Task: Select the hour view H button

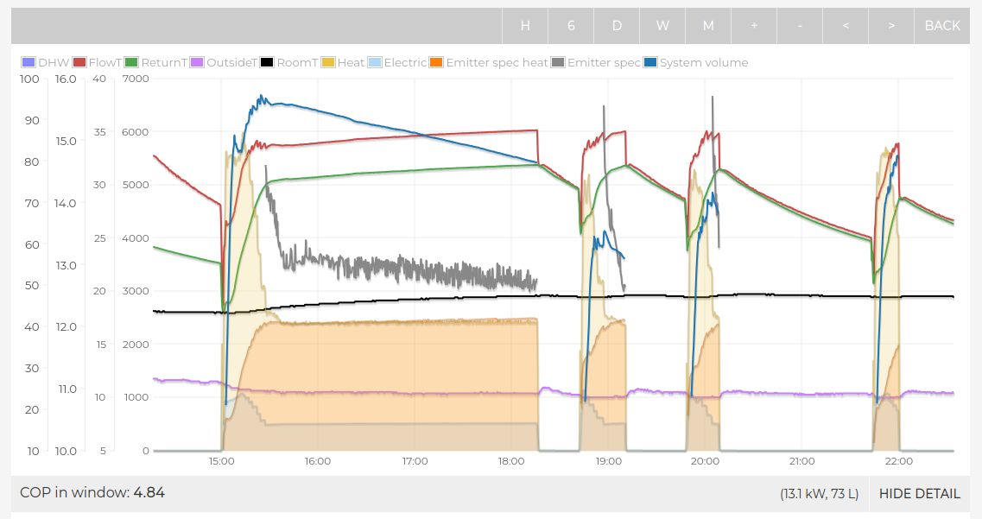Action: [x=525, y=26]
